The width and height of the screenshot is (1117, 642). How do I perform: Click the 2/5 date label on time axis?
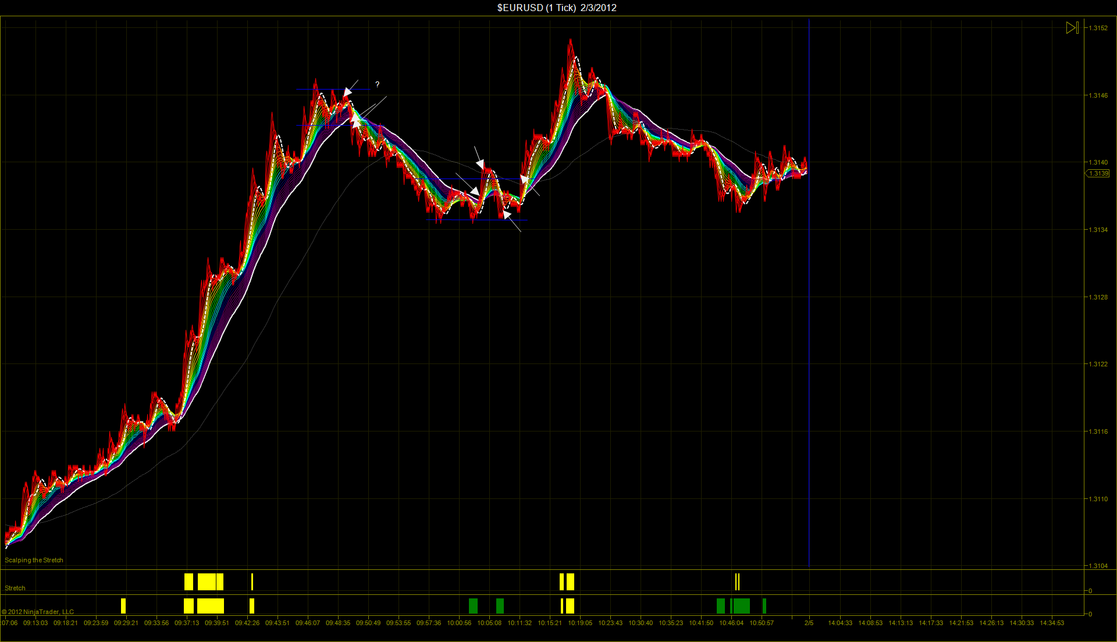(x=809, y=623)
